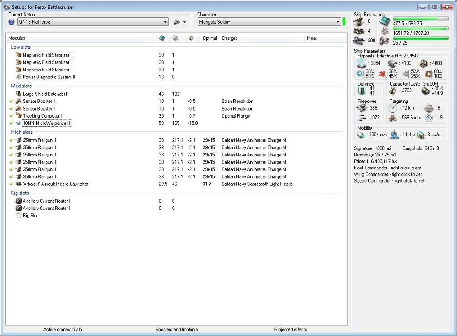Viewport: 457px width, 336px height.
Task: Click the 'Arbalest' Assault Missile Launcher icon
Action: 19,184
